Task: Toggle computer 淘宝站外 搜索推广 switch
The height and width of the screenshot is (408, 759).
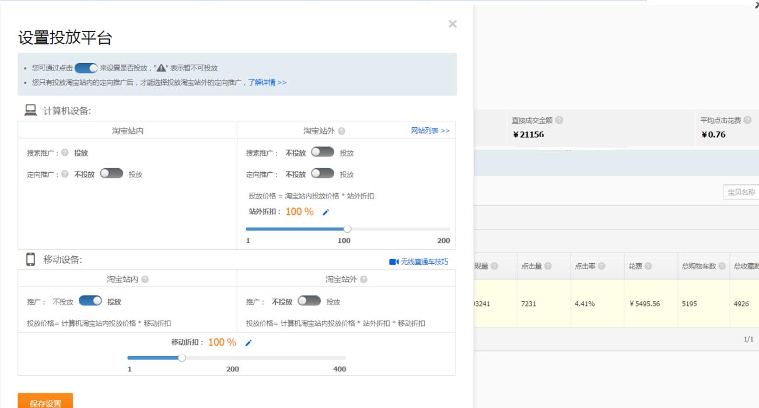Action: 323,152
